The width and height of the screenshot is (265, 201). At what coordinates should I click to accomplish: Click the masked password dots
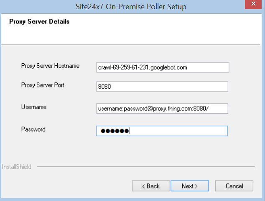[x=113, y=131]
